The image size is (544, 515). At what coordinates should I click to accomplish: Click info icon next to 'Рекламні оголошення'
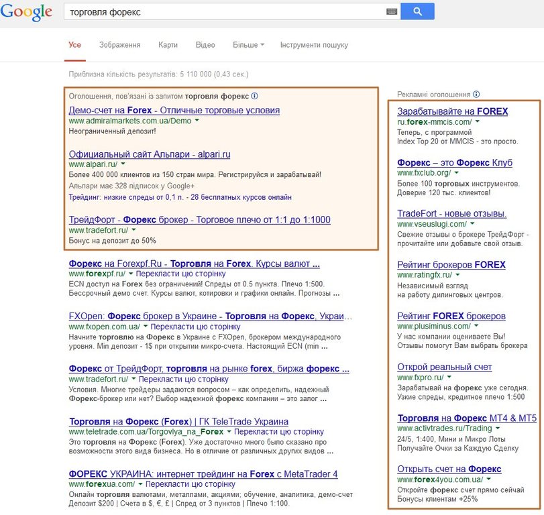pyautogui.click(x=476, y=95)
